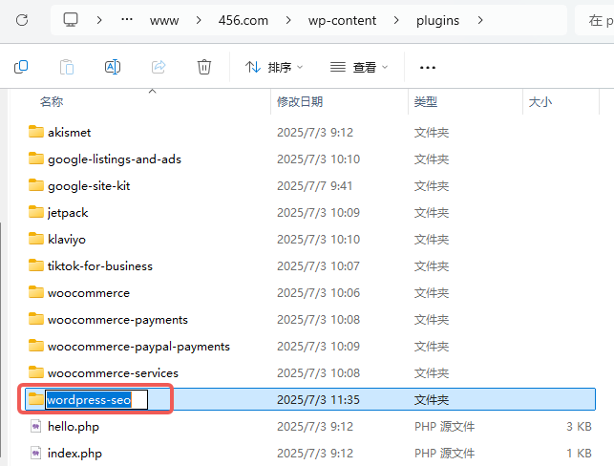Expand the chevron after the monitor icon
Viewport: 614px width, 466px height.
tap(99, 20)
